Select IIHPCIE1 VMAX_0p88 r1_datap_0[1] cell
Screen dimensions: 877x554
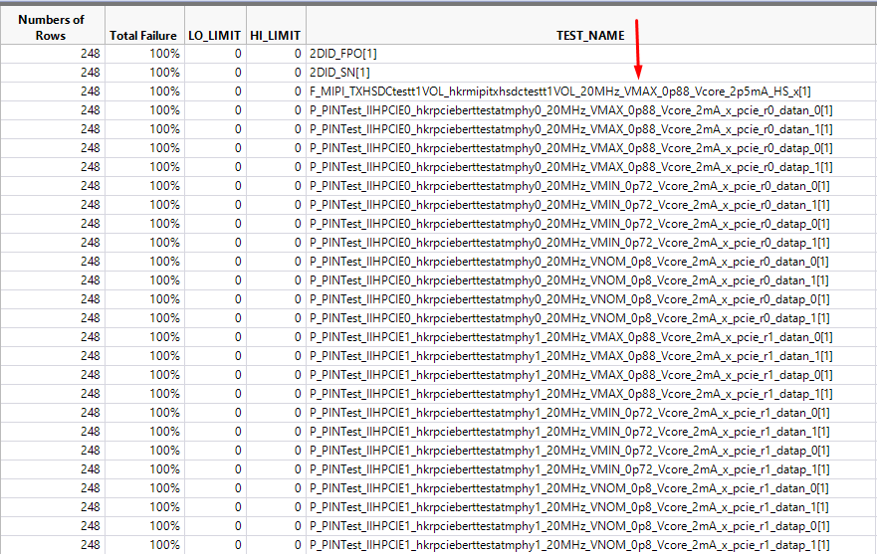[x=590, y=375]
